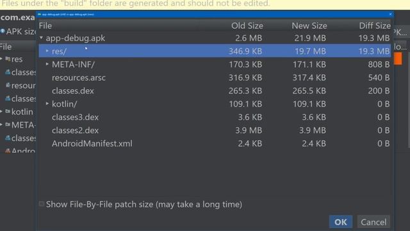410x231 pixels.
Task: Click 346.9 KB old size of res/
Action: pyautogui.click(x=245, y=51)
